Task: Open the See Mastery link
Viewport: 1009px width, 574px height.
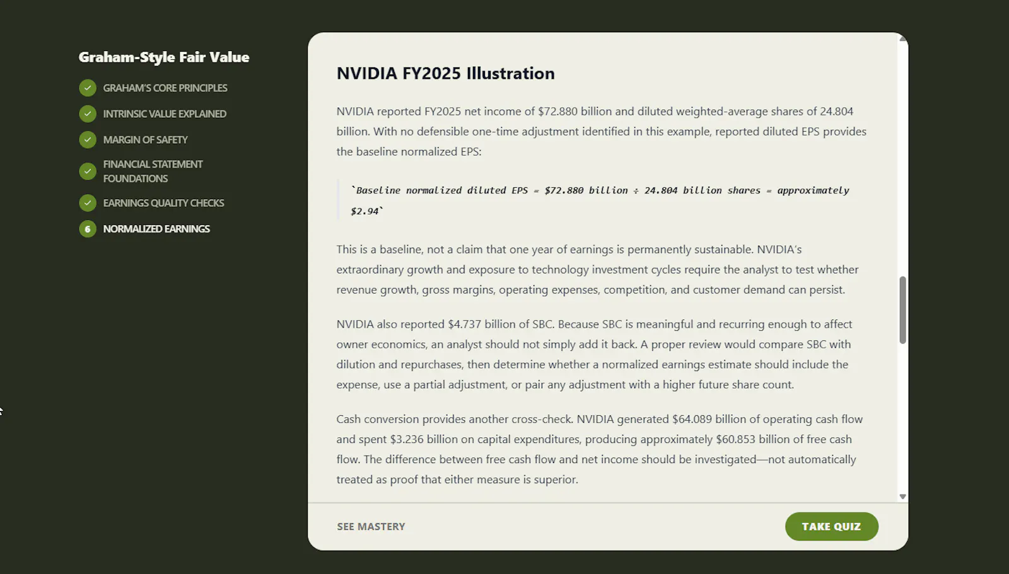Action: 371,526
